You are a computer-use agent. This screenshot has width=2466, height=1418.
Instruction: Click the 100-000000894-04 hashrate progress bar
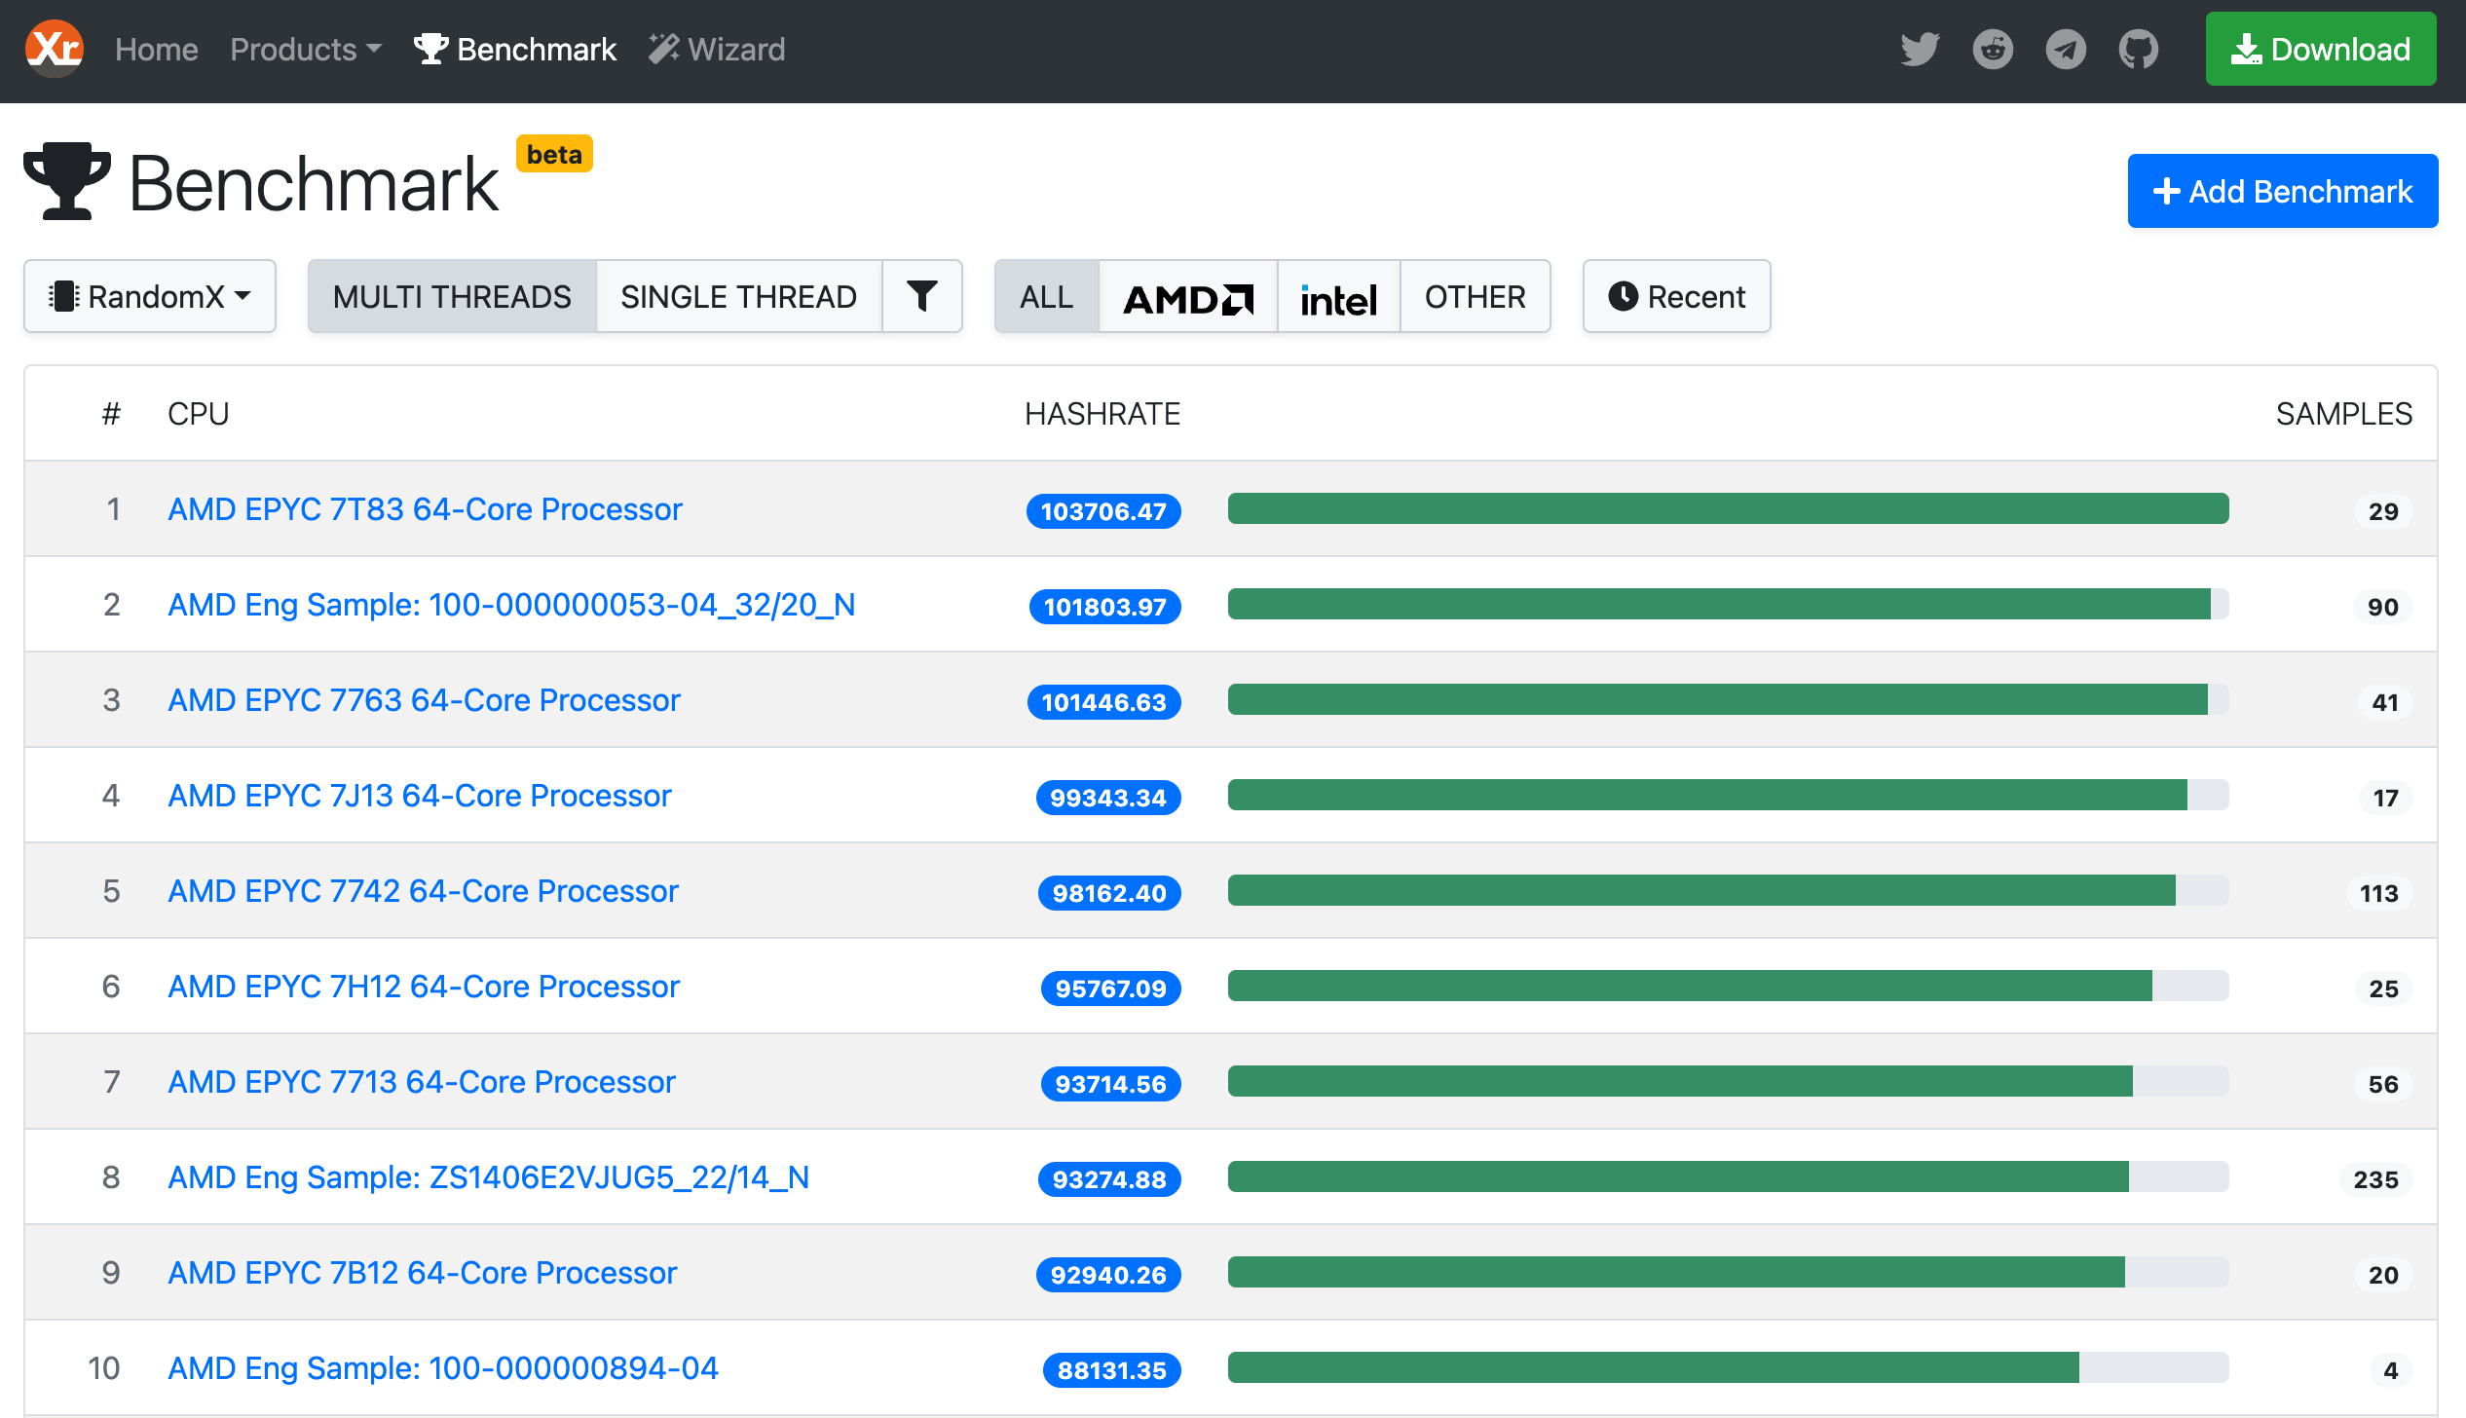(x=1729, y=1367)
